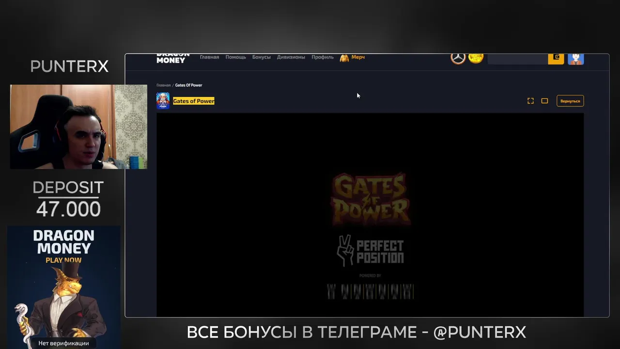This screenshot has height=349, width=620.
Task: Open the yellow wallet button
Action: 556,59
